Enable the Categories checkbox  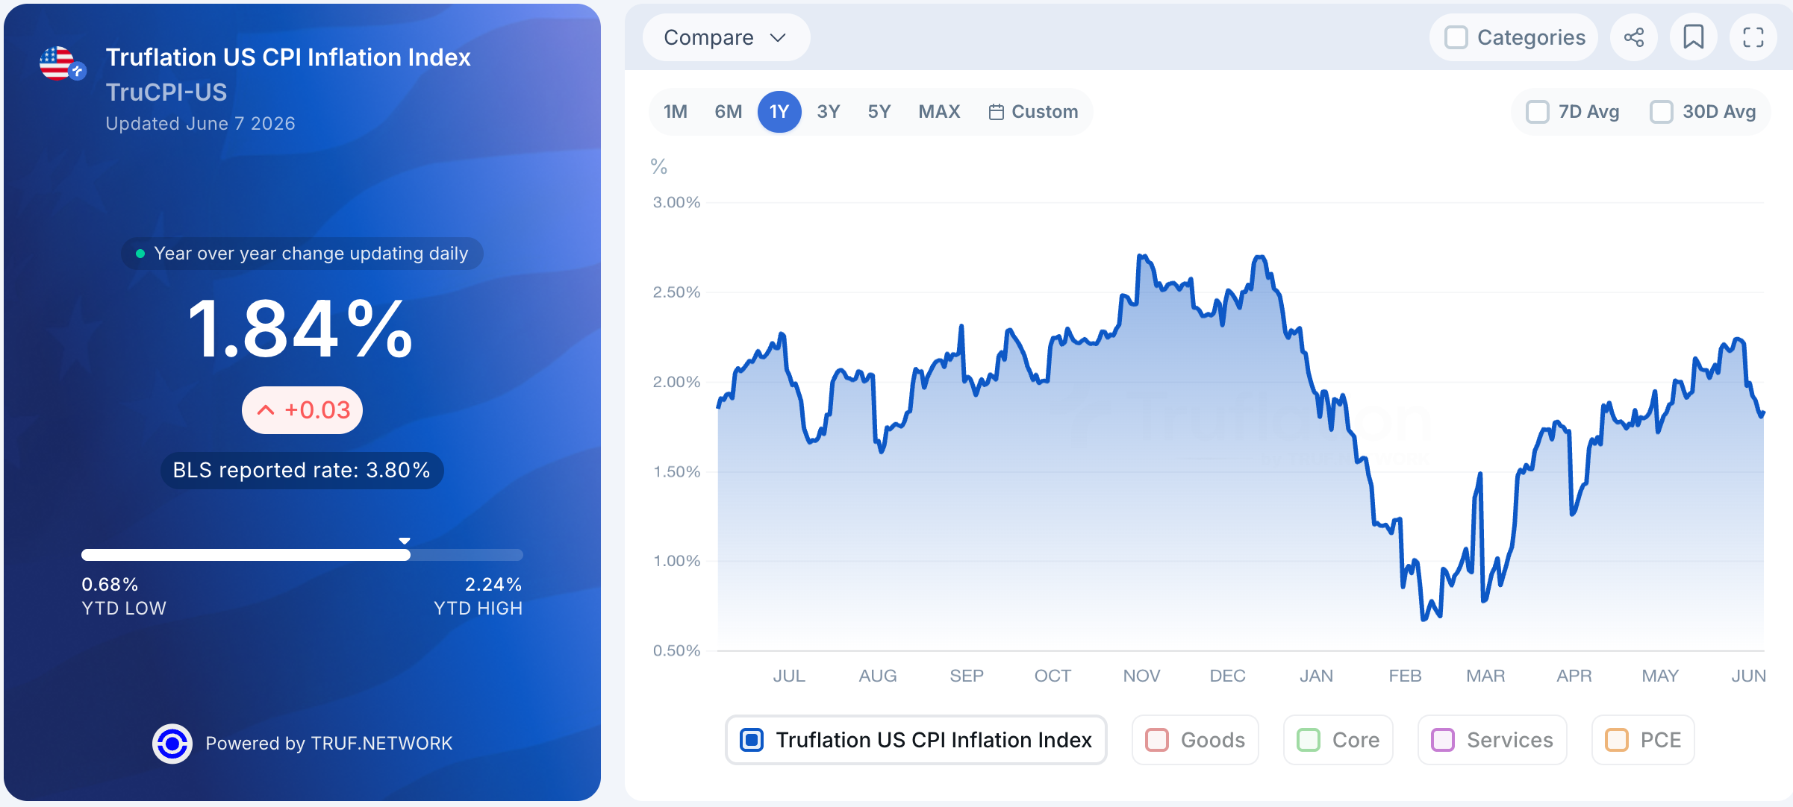pos(1456,37)
